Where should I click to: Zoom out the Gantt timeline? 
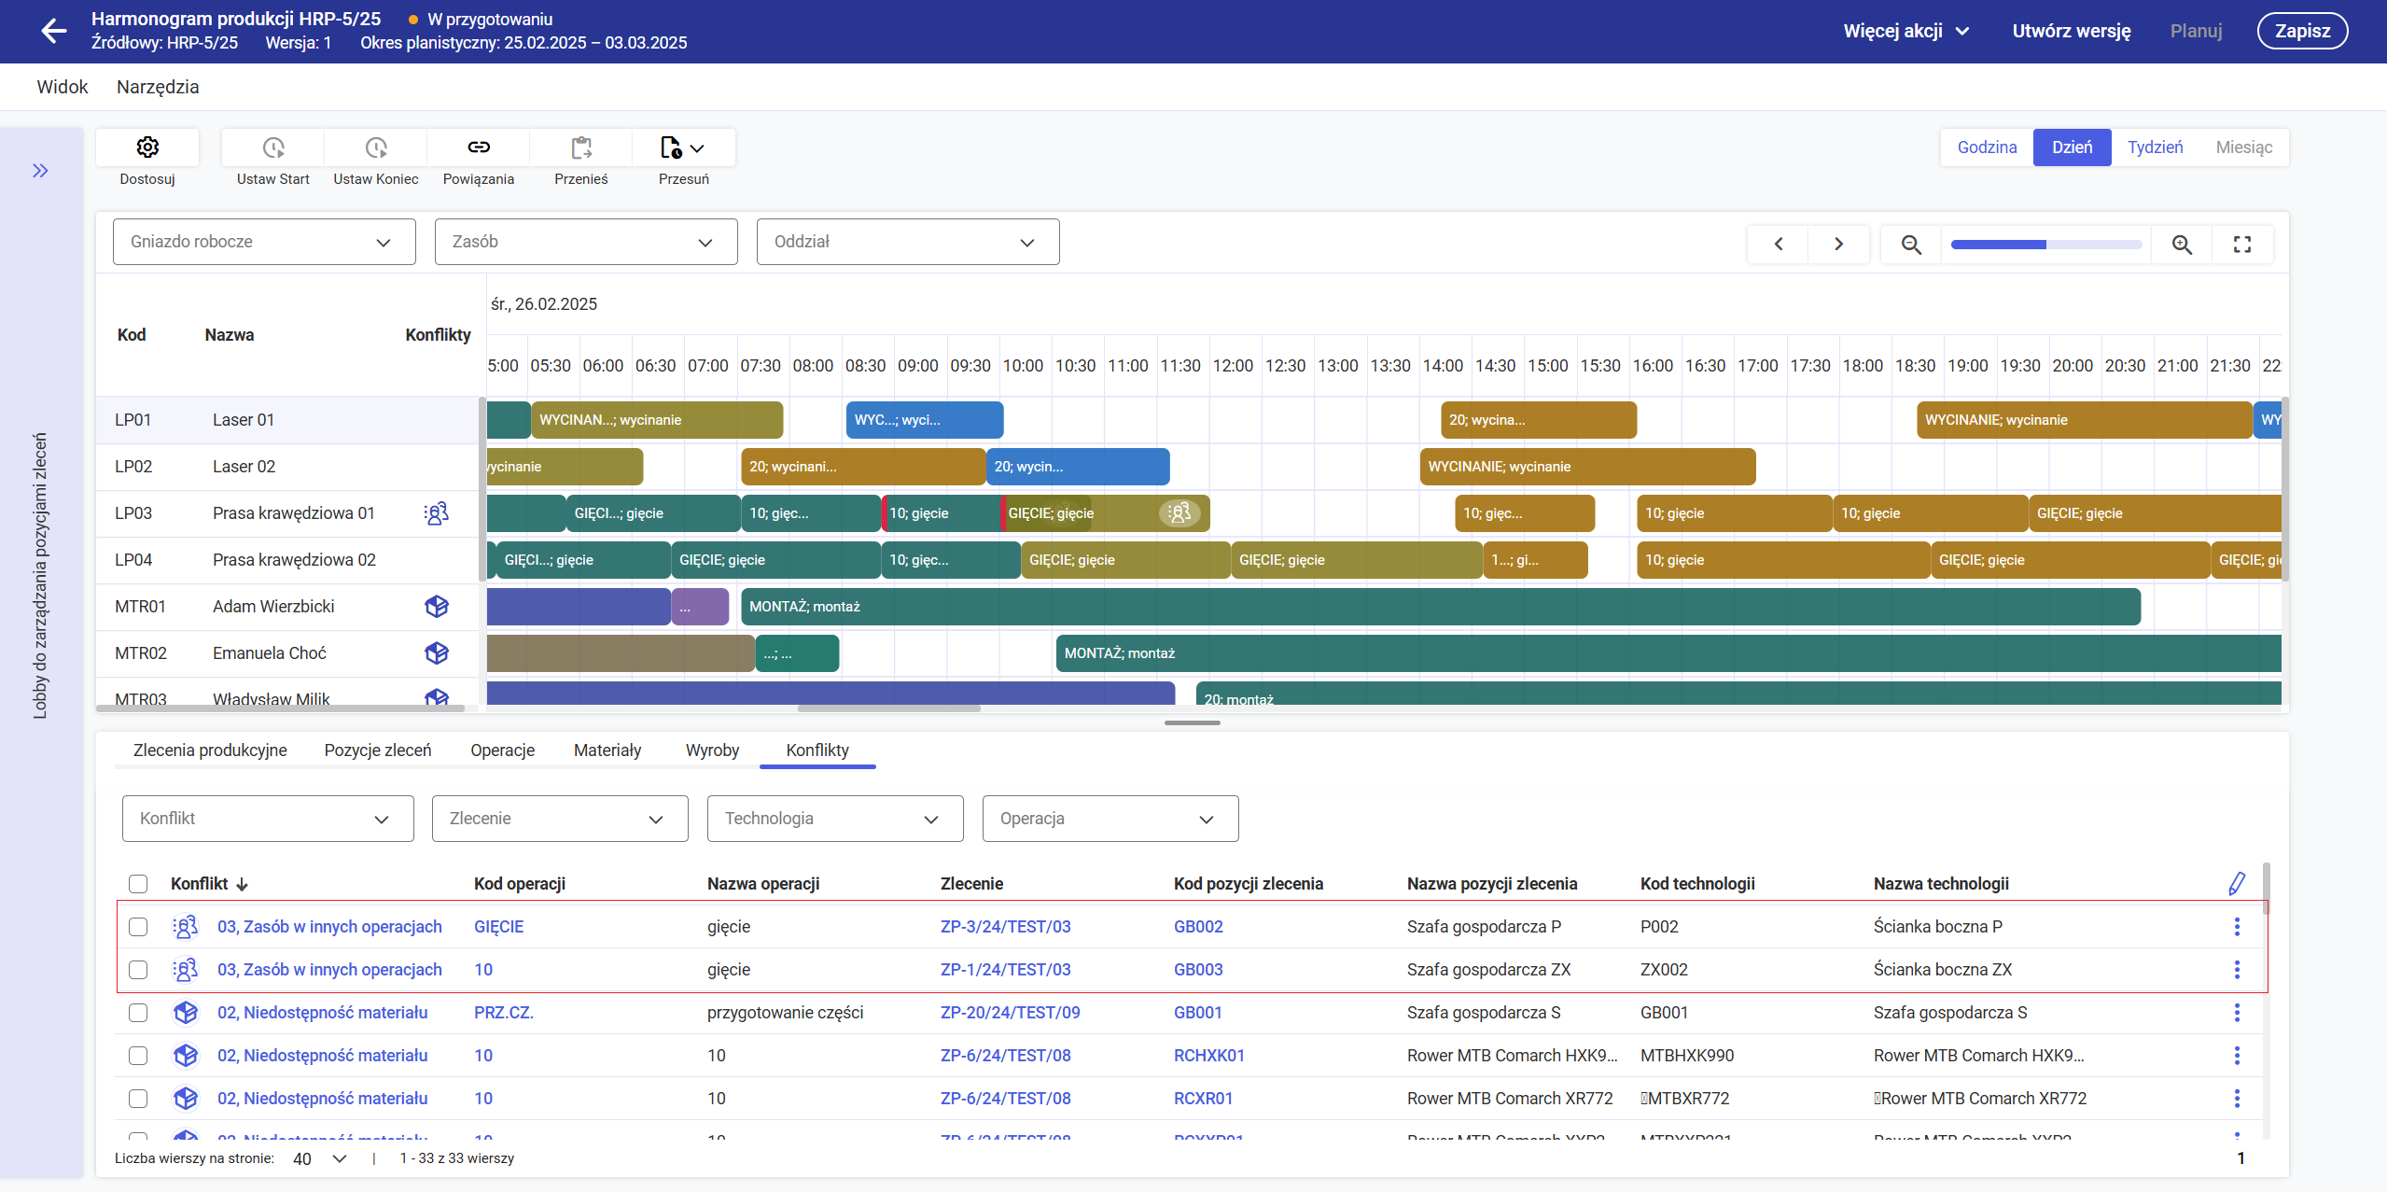(x=1911, y=245)
